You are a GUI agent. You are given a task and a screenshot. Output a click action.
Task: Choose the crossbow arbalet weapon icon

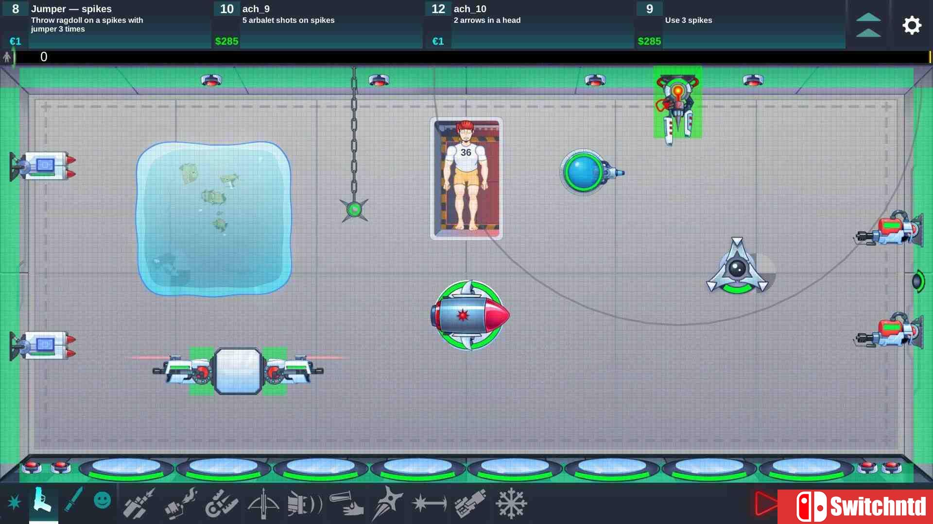tap(263, 503)
